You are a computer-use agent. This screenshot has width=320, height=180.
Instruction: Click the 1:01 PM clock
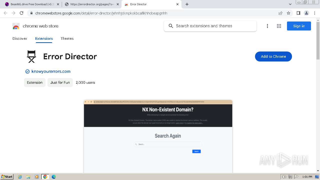click(307, 177)
